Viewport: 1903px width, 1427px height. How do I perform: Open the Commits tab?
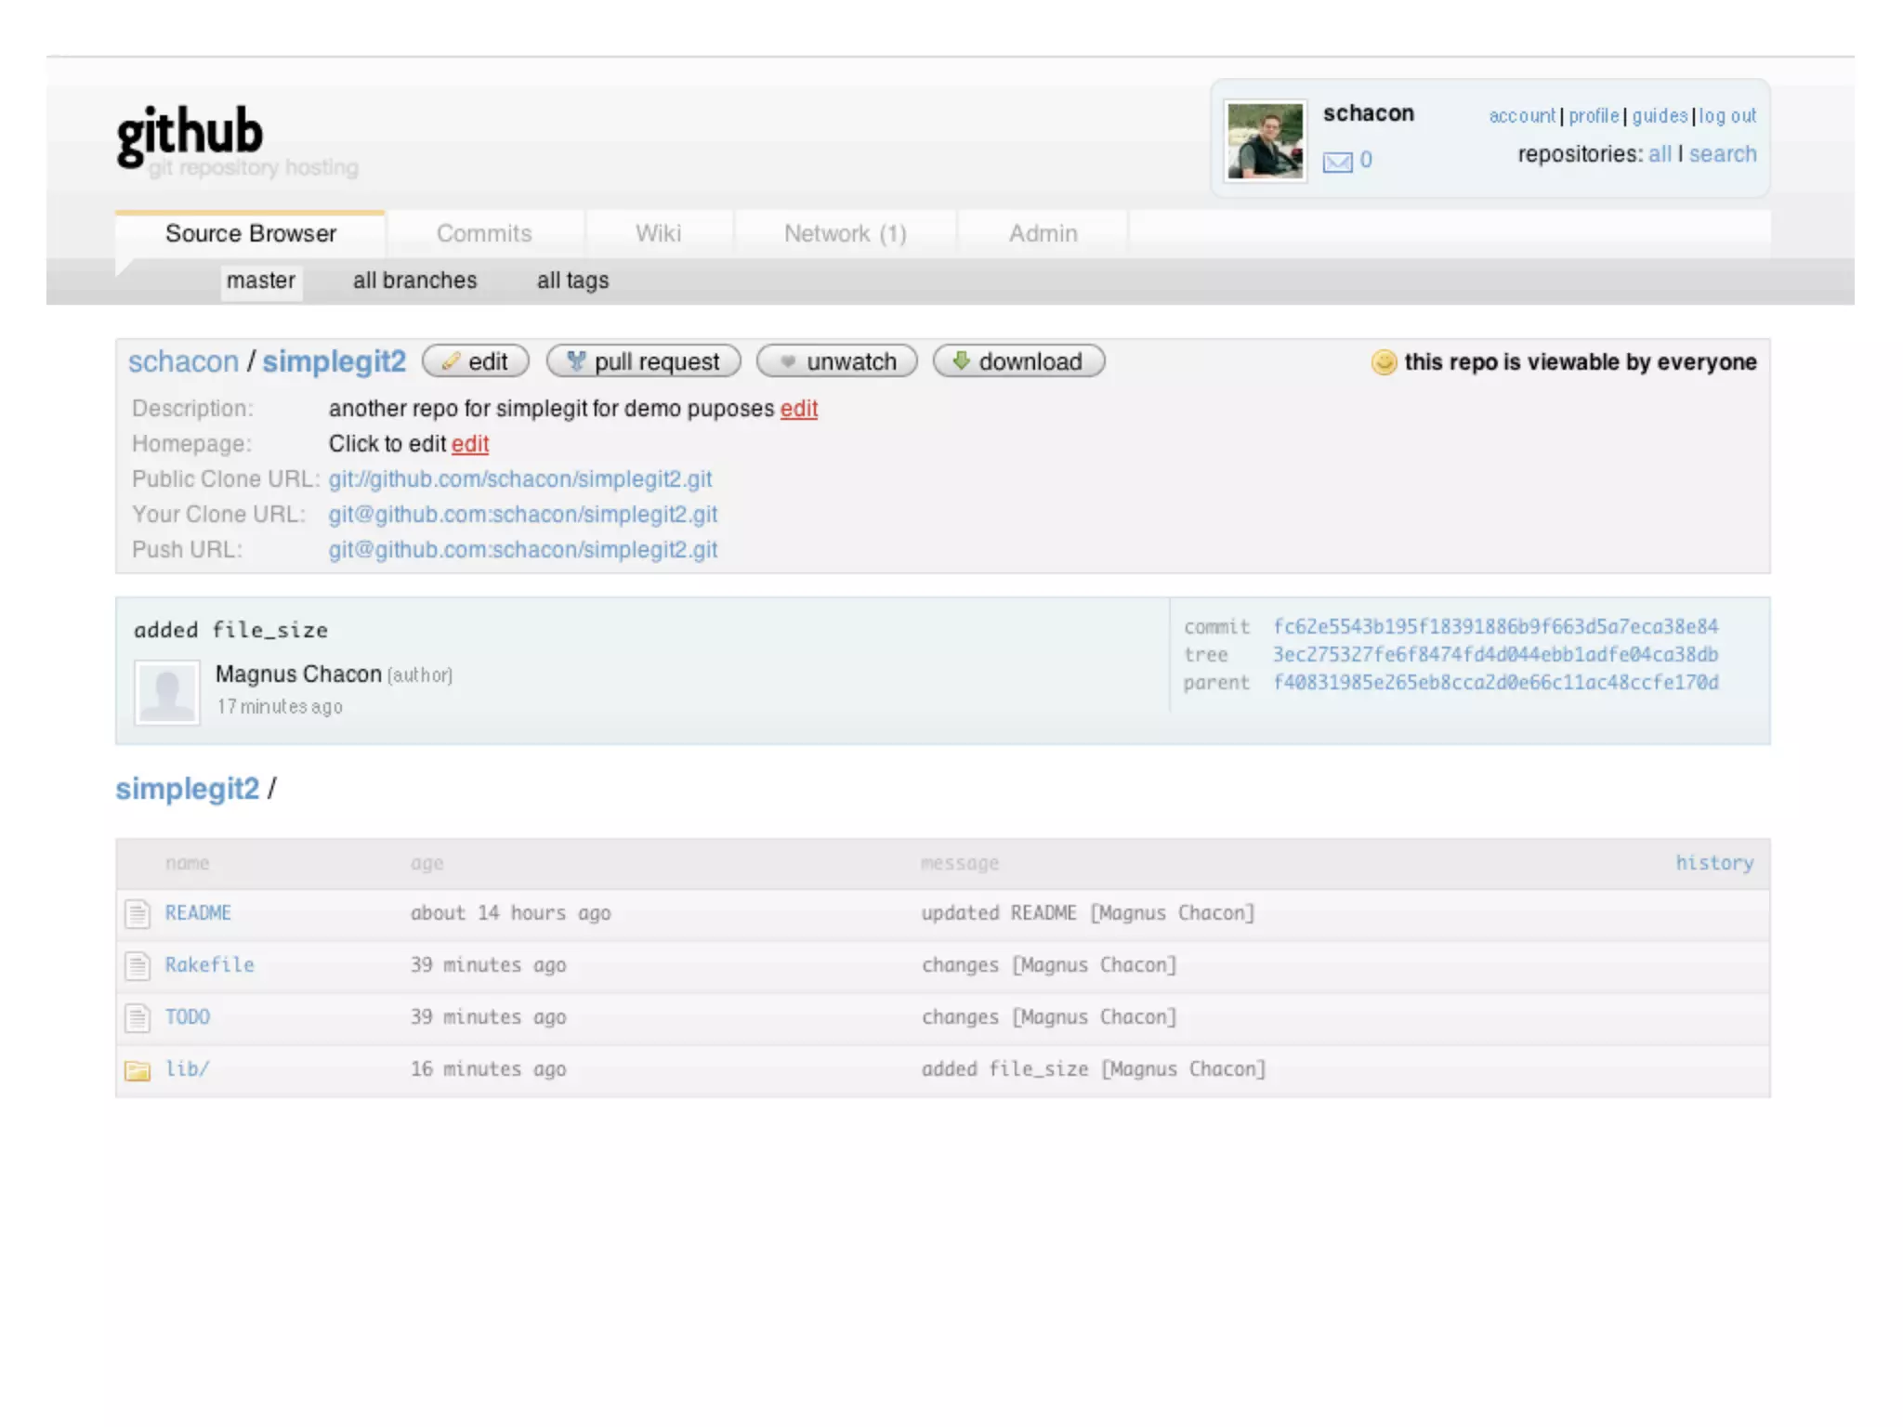[x=484, y=234]
